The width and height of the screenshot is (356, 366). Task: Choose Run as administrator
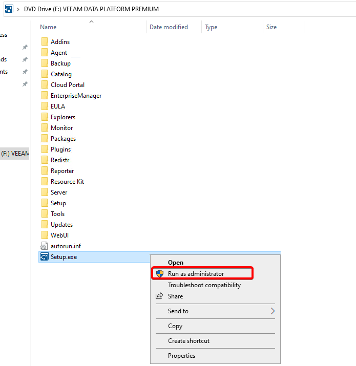pos(196,274)
